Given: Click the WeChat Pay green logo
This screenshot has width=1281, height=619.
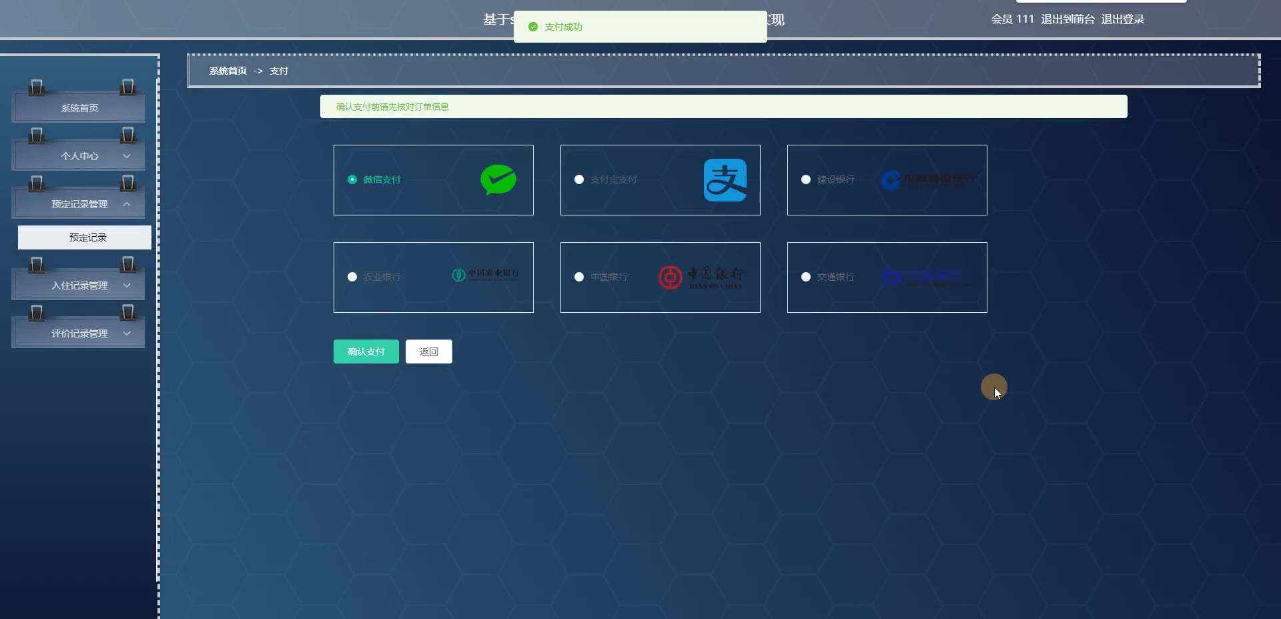Looking at the screenshot, I should 498,180.
